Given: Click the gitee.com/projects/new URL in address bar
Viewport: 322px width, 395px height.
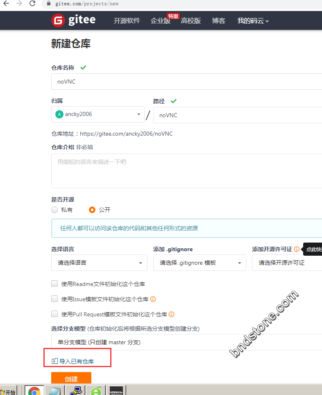Looking at the screenshot, I should pos(87,4).
